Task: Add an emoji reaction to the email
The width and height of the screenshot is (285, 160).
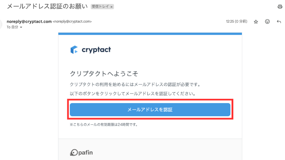Action: click(x=267, y=22)
